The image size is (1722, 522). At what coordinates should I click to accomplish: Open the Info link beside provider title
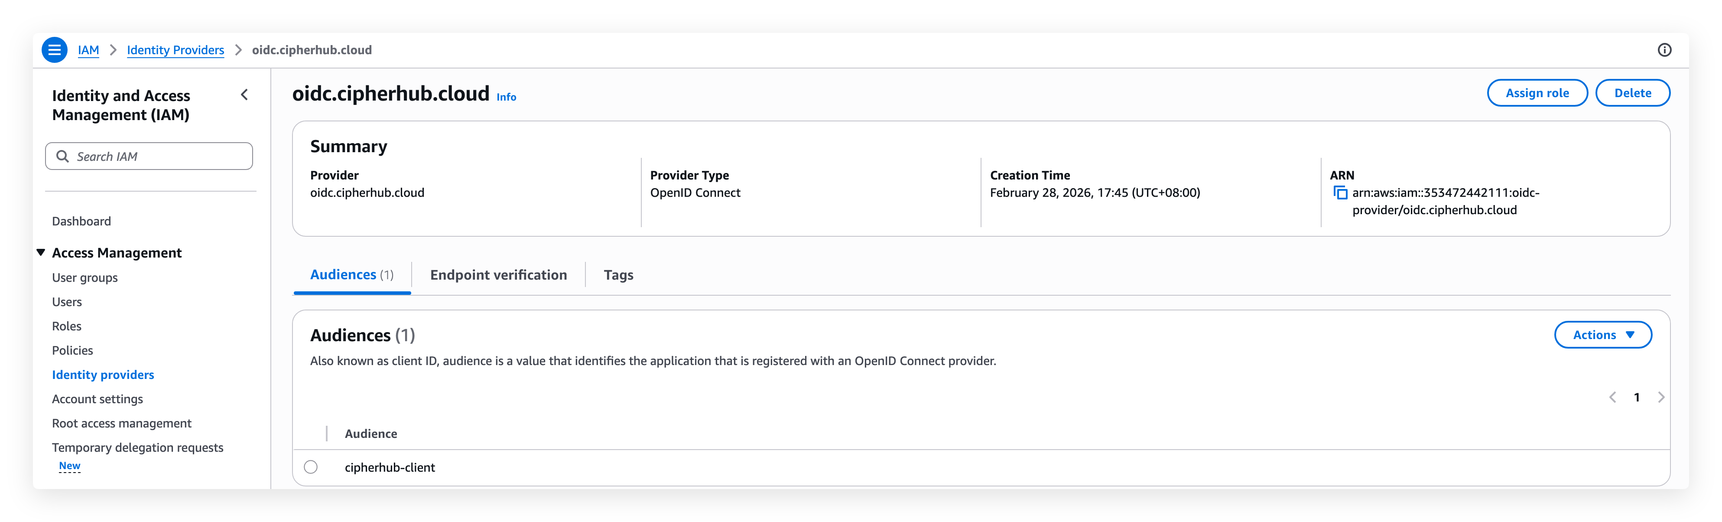coord(506,97)
